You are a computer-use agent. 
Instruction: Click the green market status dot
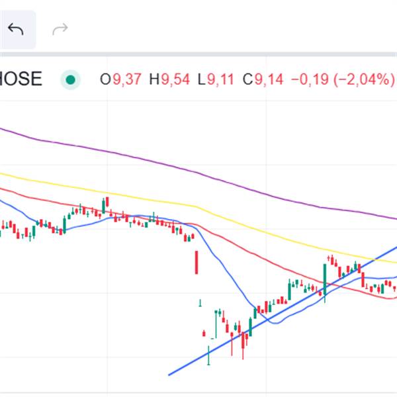point(69,80)
